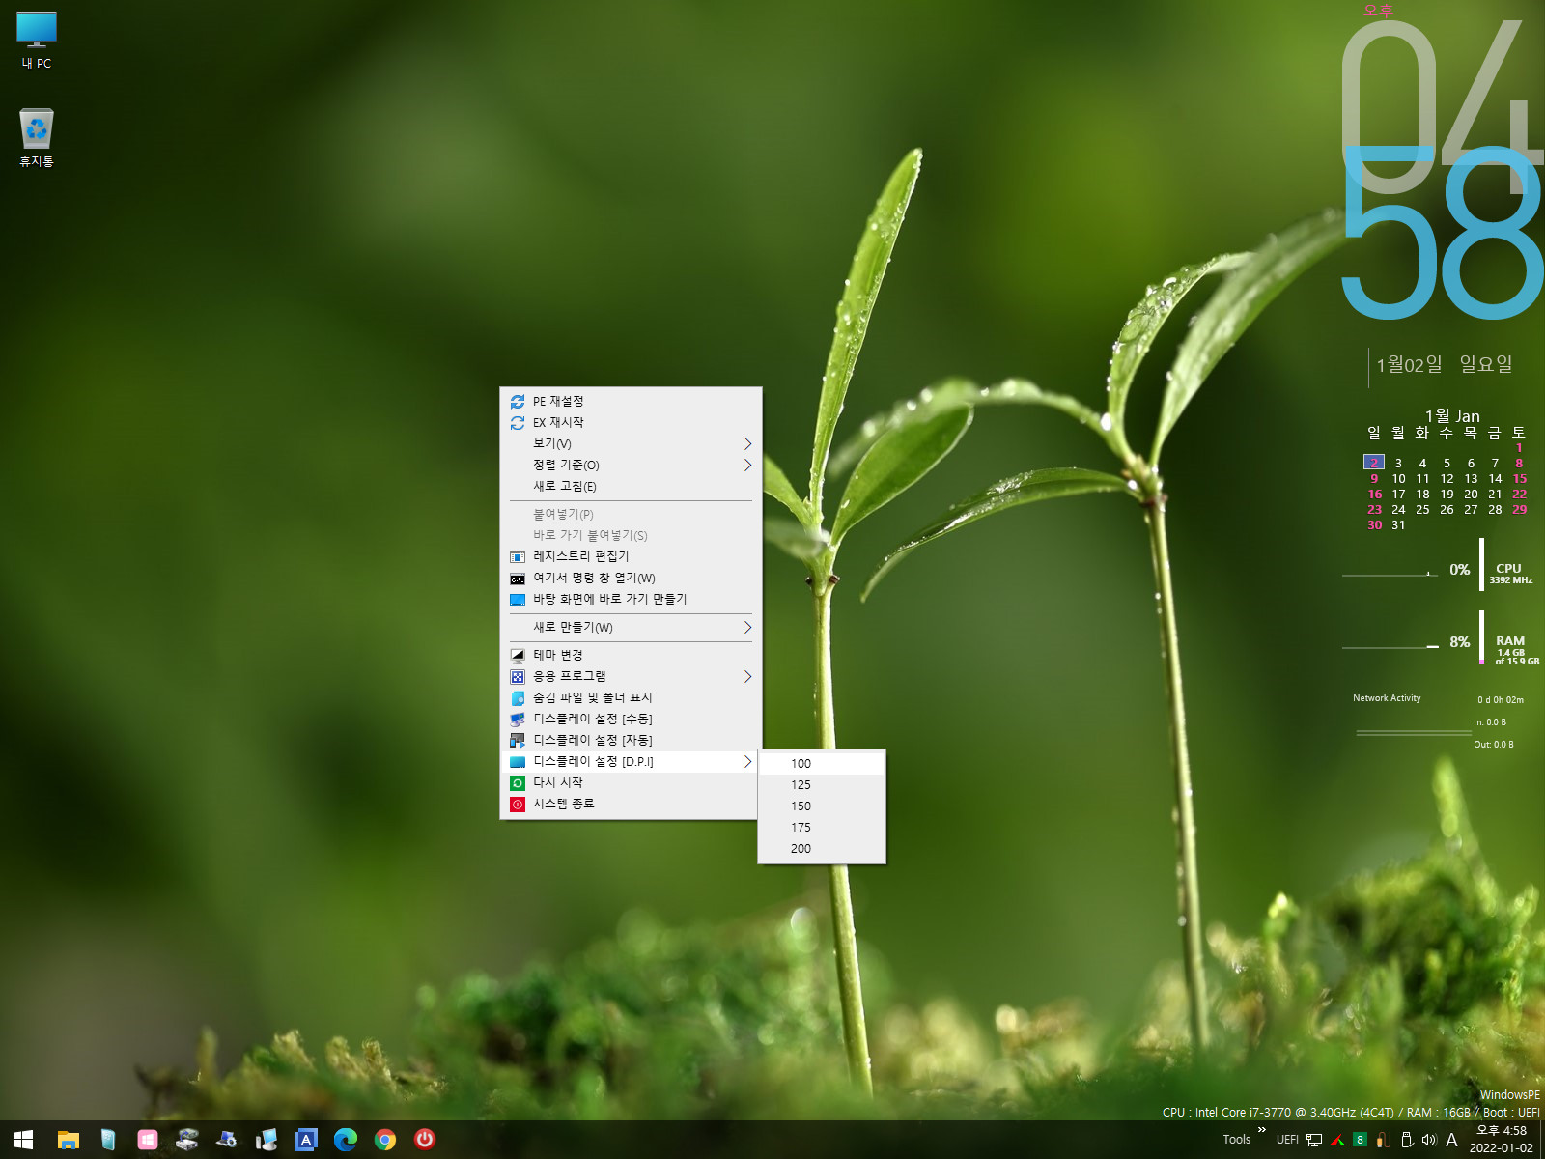
Task: Click the 1월02일 일요일 date text
Action: [x=1445, y=364]
